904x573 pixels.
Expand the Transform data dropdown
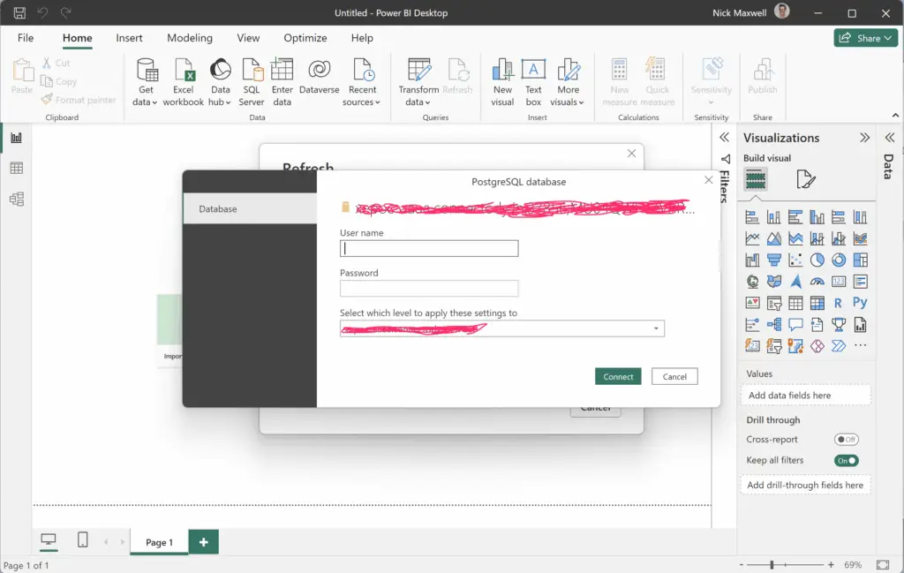[x=418, y=102]
